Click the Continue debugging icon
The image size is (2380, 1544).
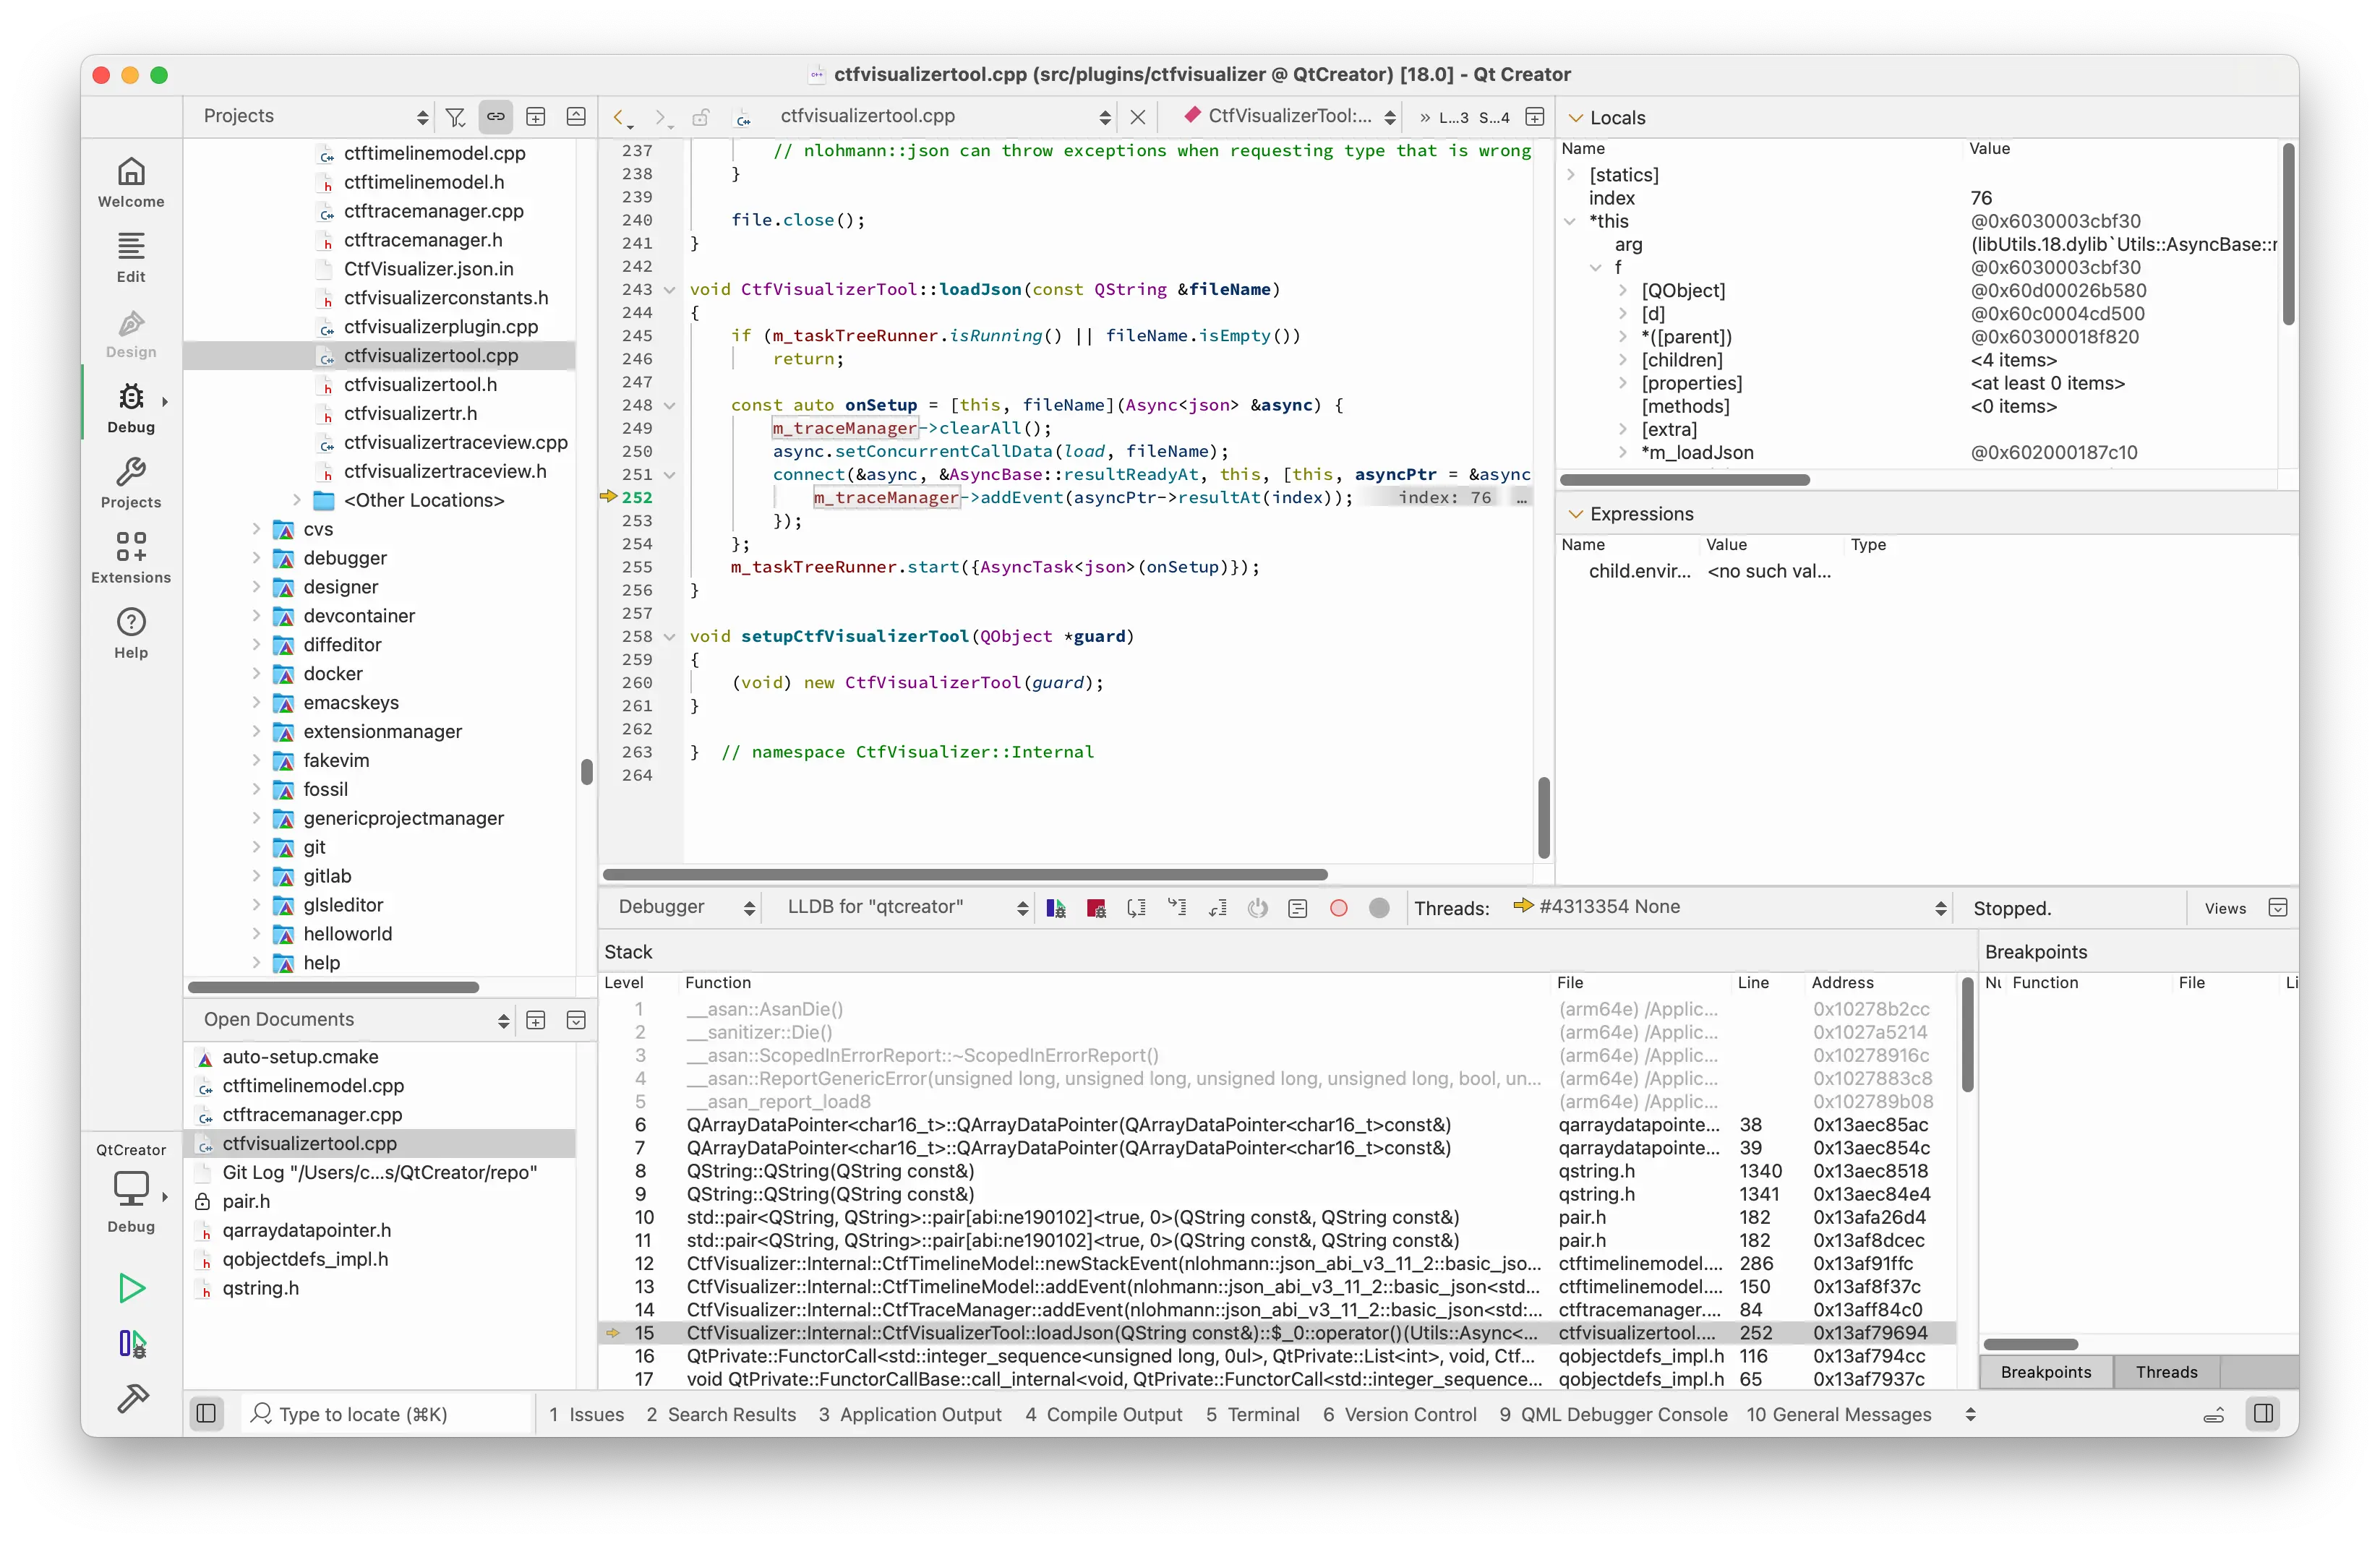coord(1056,908)
